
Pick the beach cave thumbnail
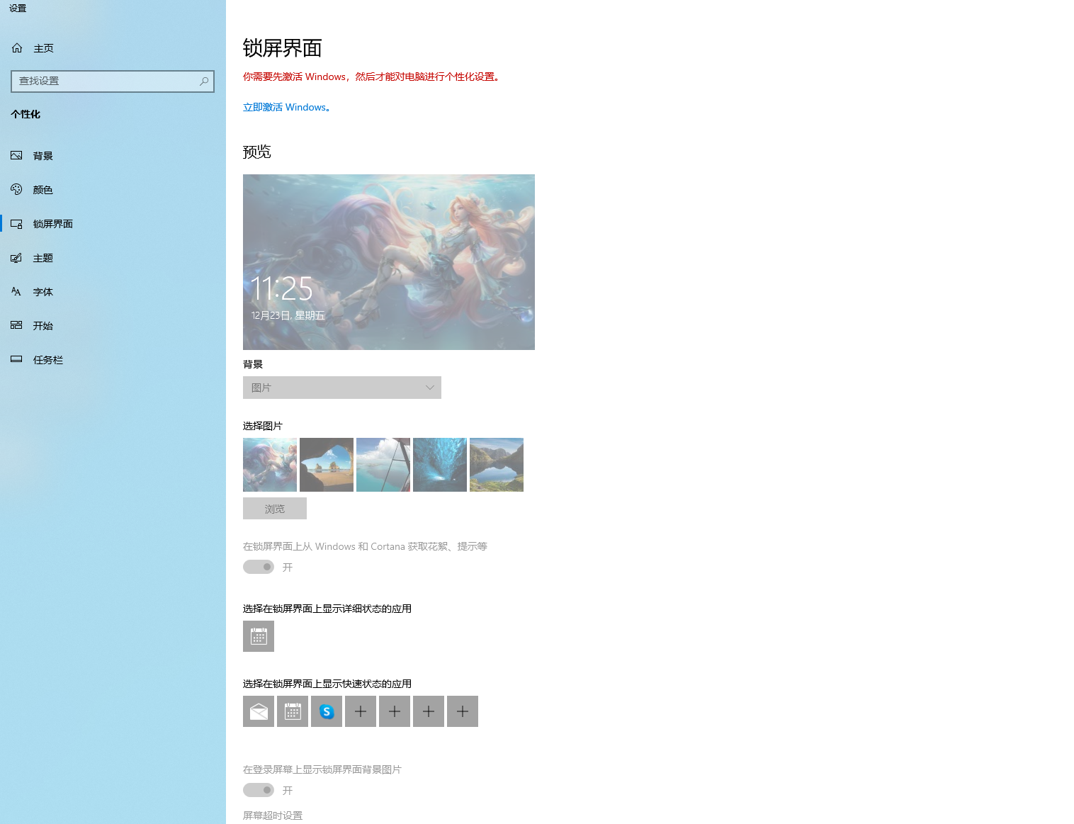tap(327, 465)
